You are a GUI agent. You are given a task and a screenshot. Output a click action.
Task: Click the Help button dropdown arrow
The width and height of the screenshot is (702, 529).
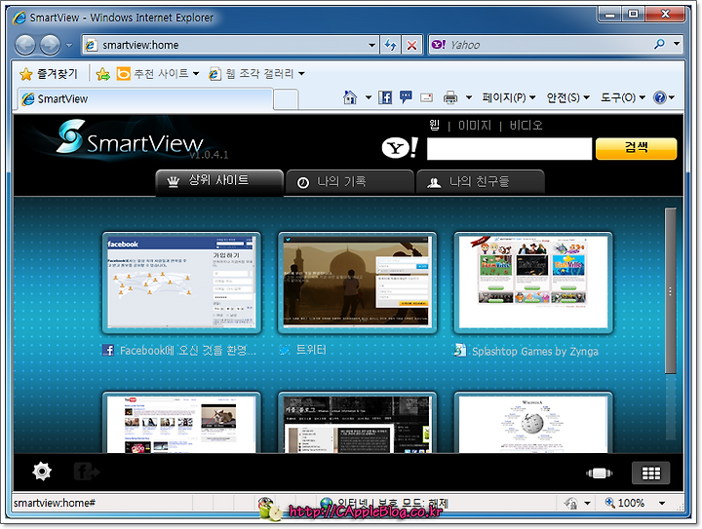[x=672, y=97]
